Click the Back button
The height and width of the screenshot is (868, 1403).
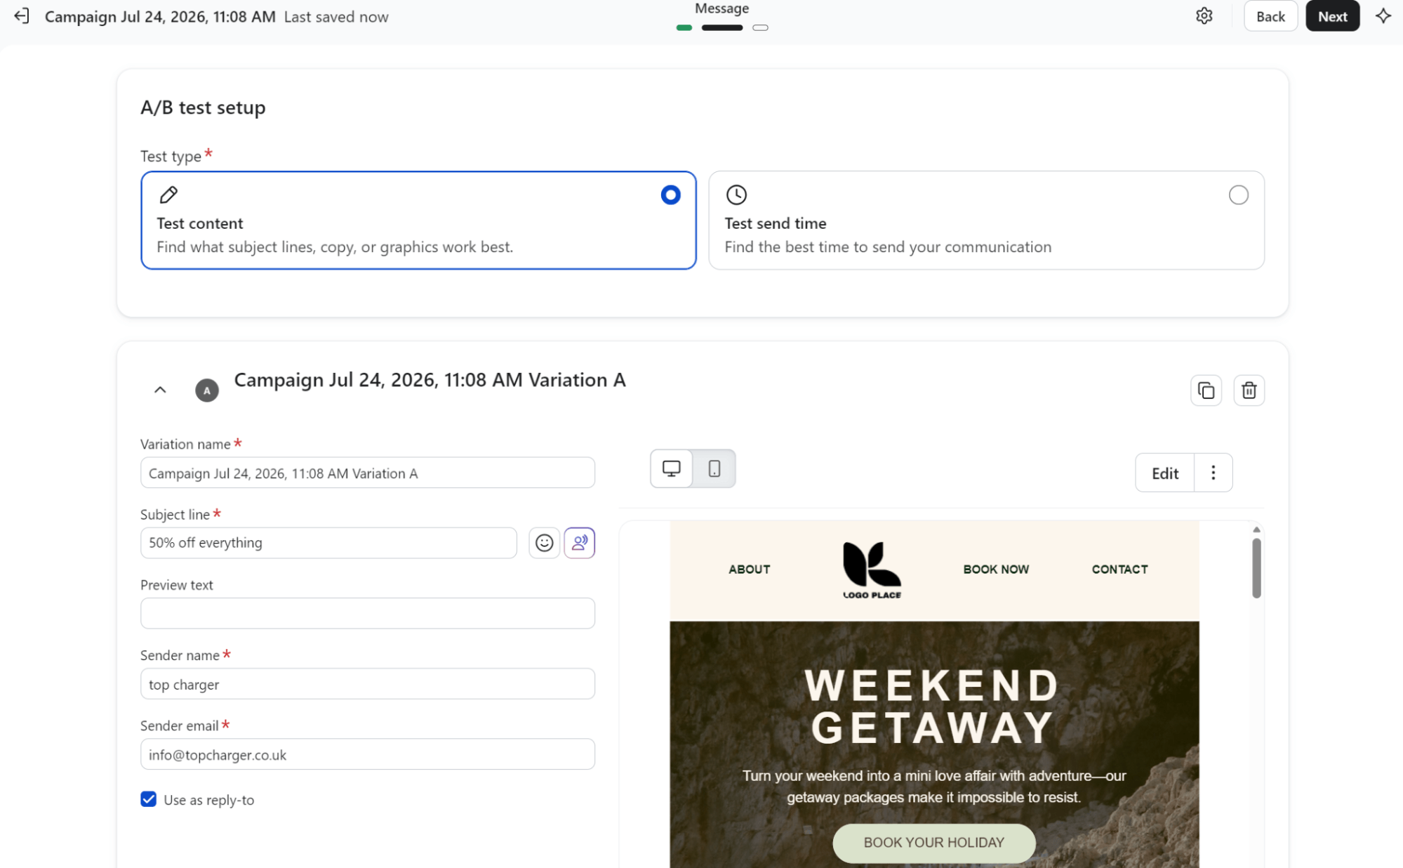click(x=1270, y=16)
